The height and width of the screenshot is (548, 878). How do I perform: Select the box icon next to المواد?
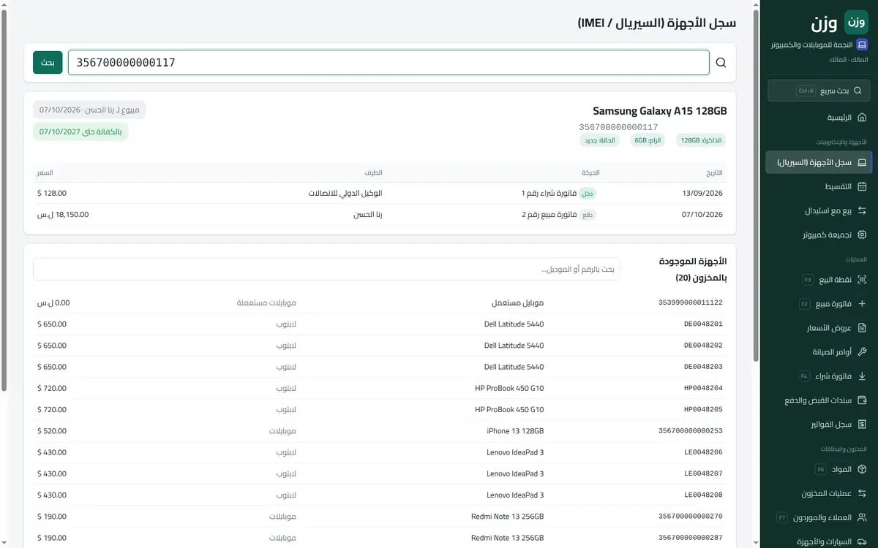point(862,469)
